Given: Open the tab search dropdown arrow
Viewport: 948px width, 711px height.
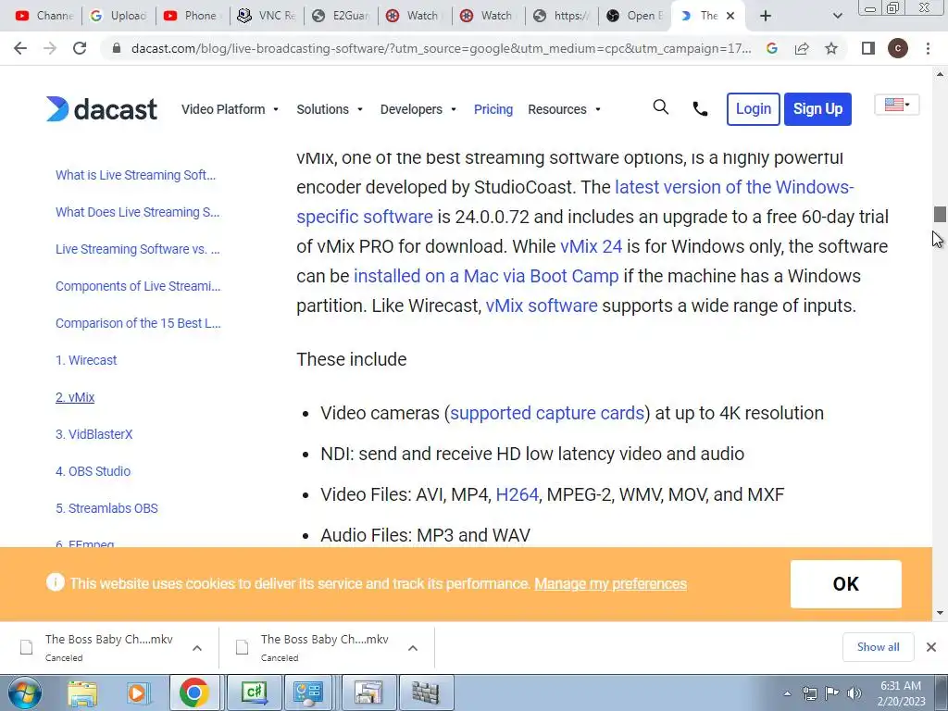Looking at the screenshot, I should click(x=837, y=16).
